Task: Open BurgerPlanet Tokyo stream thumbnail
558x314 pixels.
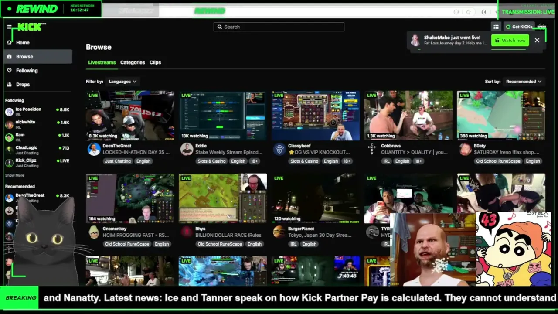Action: (x=316, y=198)
